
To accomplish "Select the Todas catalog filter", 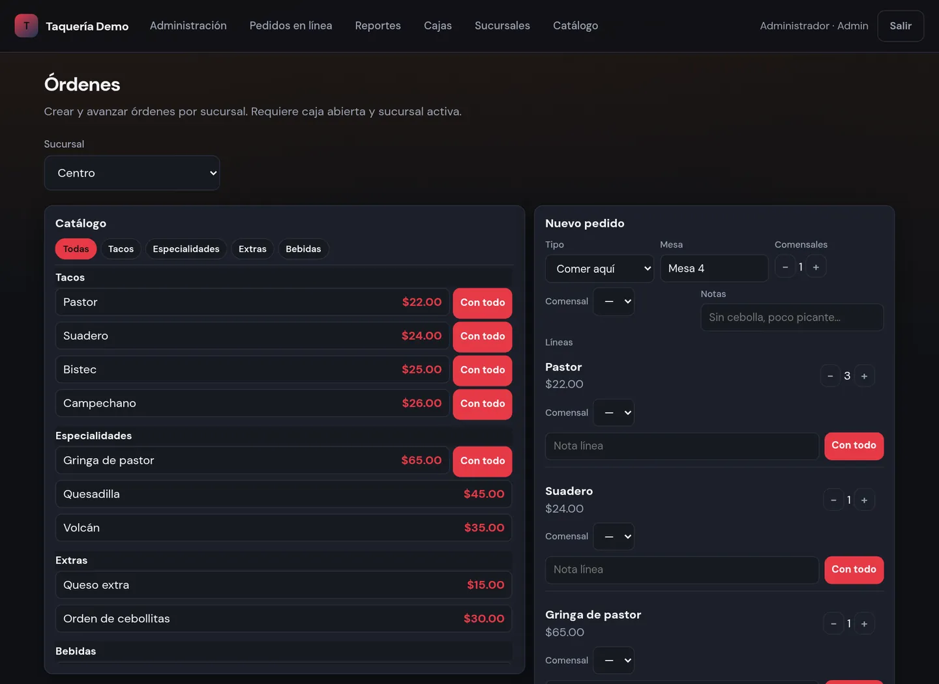I will click(76, 249).
